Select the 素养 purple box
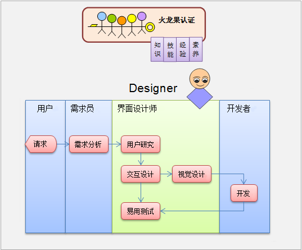 196,49
